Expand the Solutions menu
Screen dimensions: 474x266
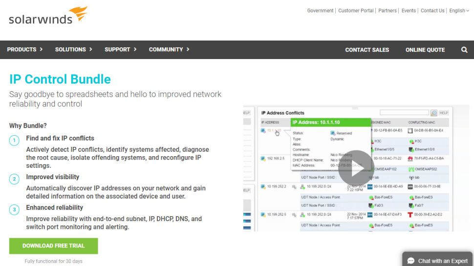(x=73, y=49)
